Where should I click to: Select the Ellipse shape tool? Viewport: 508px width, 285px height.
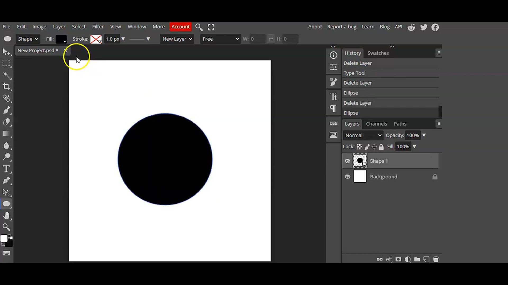[x=7, y=204]
